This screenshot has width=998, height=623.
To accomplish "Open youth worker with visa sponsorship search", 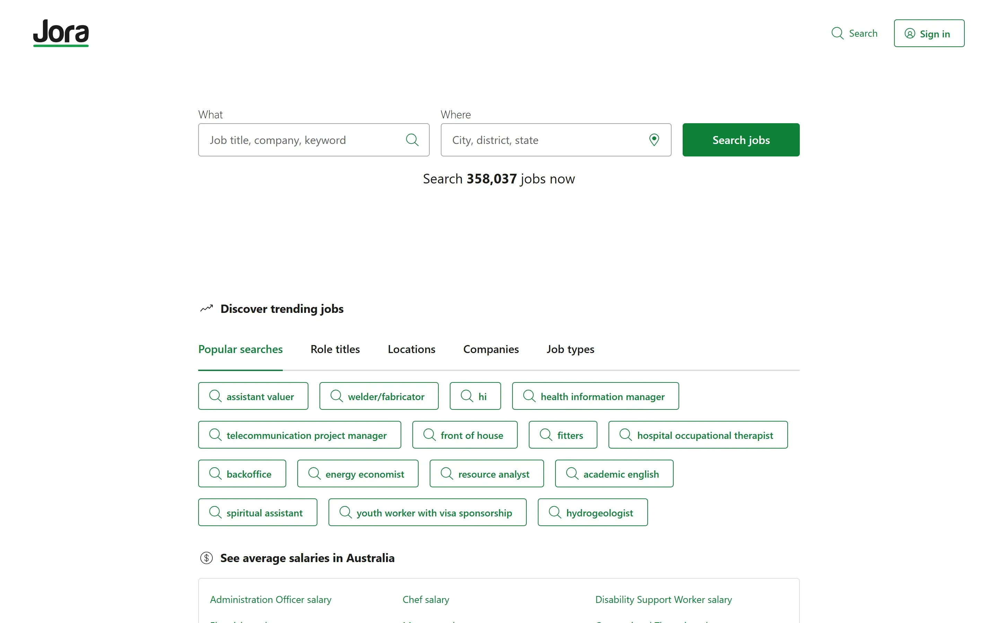I will pyautogui.click(x=427, y=512).
